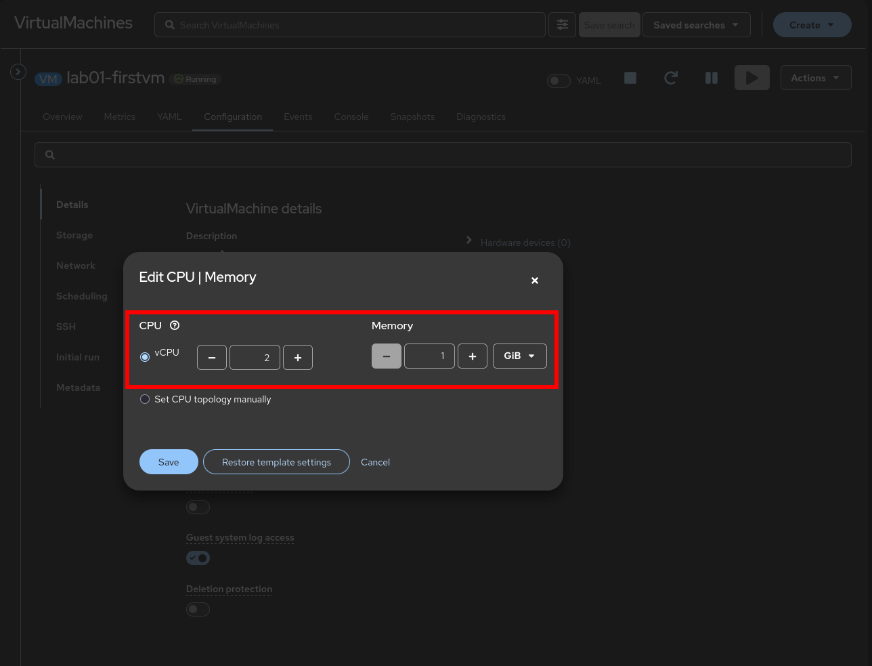The image size is (872, 666).
Task: Click the lab01-firstvm VM name heading
Action: [116, 78]
